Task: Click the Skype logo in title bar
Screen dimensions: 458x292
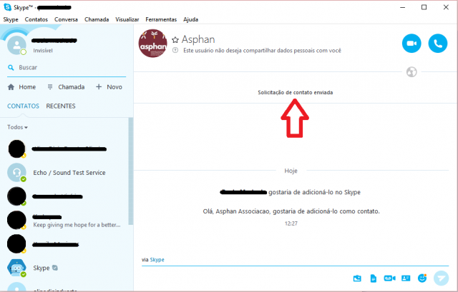Action: pyautogui.click(x=8, y=7)
